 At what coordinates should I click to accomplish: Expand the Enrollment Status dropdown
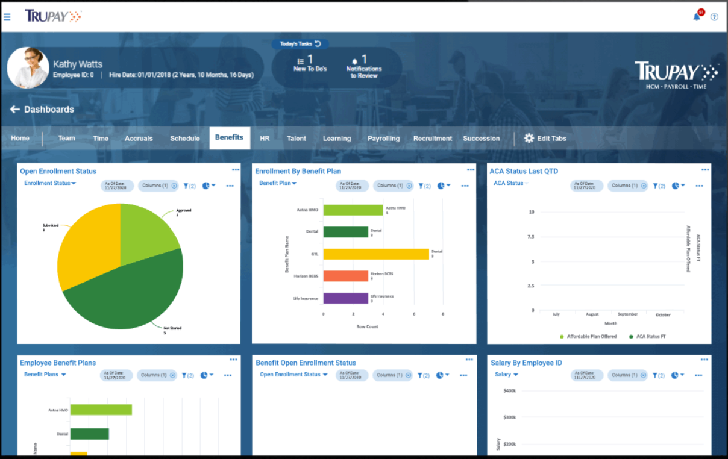[49, 183]
